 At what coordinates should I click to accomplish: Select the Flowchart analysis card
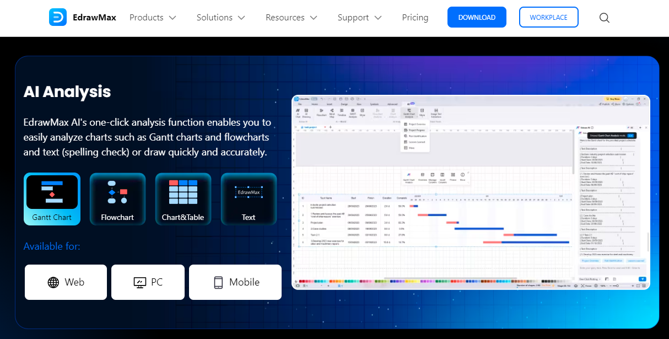click(x=117, y=199)
